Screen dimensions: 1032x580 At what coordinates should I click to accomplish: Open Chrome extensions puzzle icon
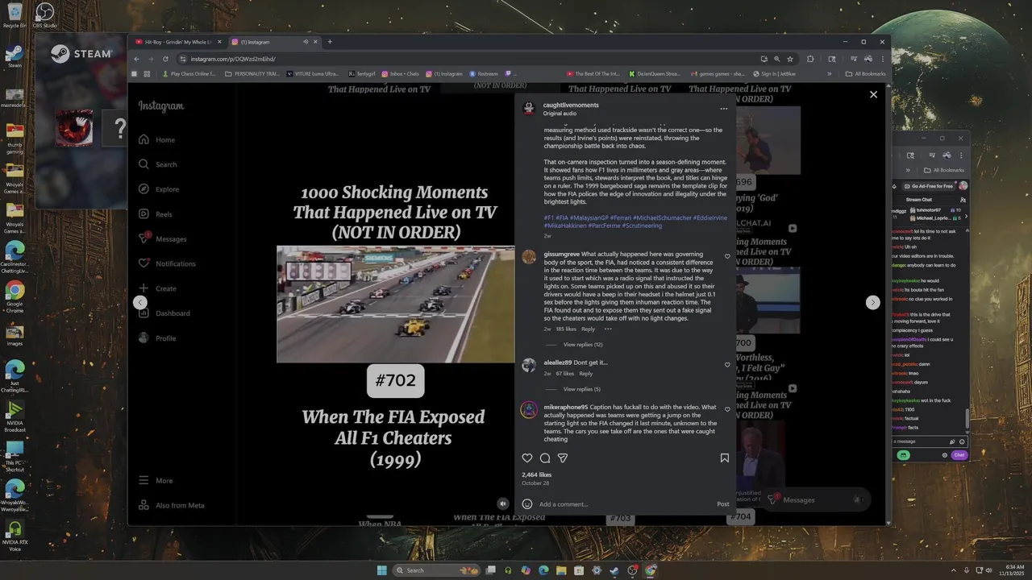(x=810, y=59)
